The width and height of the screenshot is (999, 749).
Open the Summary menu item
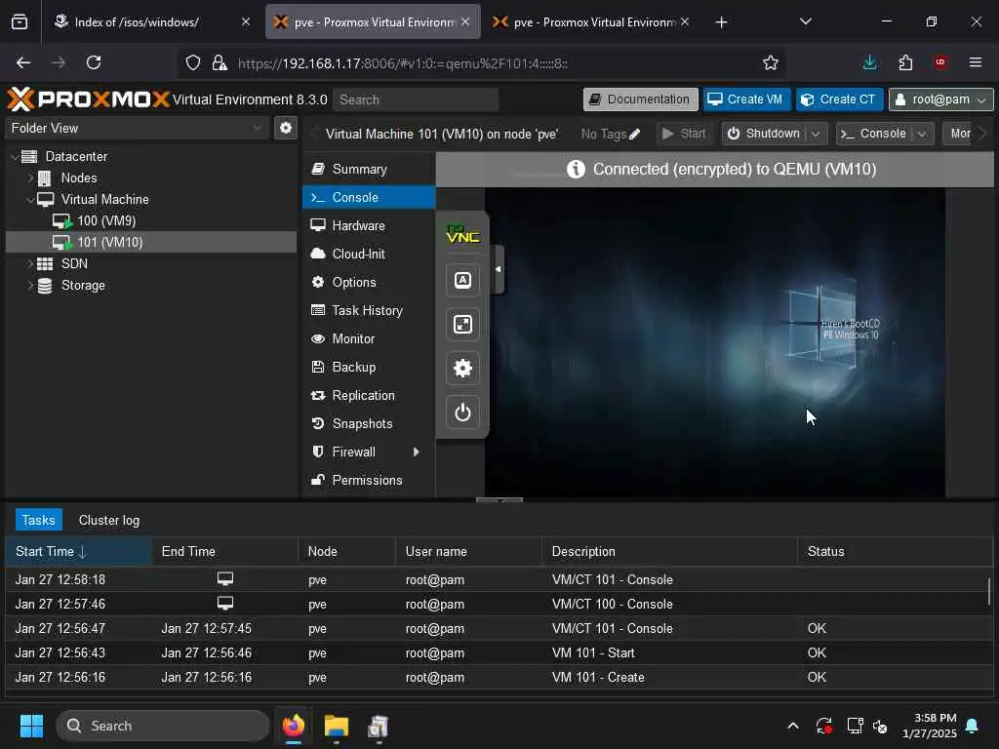(x=369, y=170)
